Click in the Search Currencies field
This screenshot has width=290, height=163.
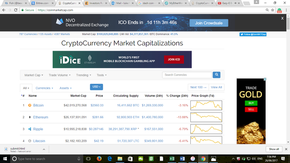(x=187, y=75)
